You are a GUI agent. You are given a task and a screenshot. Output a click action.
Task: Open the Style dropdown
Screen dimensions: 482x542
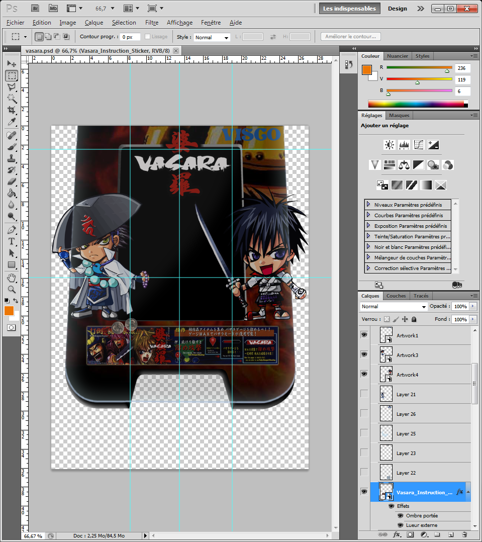click(212, 37)
